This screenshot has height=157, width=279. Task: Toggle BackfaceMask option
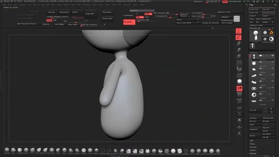(x=227, y=20)
